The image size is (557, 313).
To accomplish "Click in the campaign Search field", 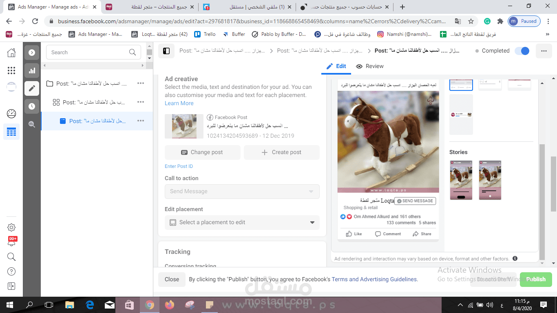I will [93, 52].
